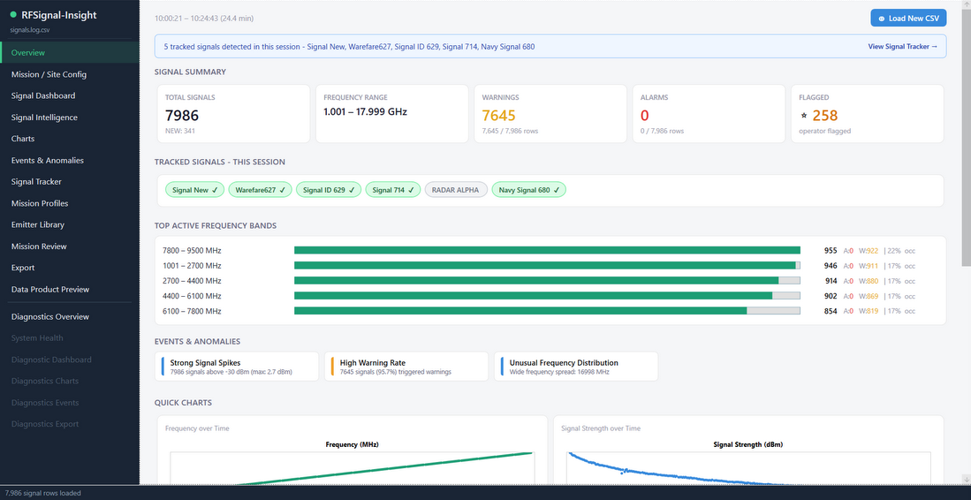Open Signal Intelligence section

click(x=69, y=117)
